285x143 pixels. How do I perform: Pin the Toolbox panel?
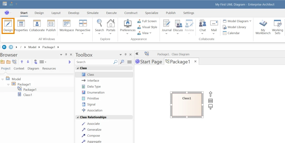(x=125, y=55)
